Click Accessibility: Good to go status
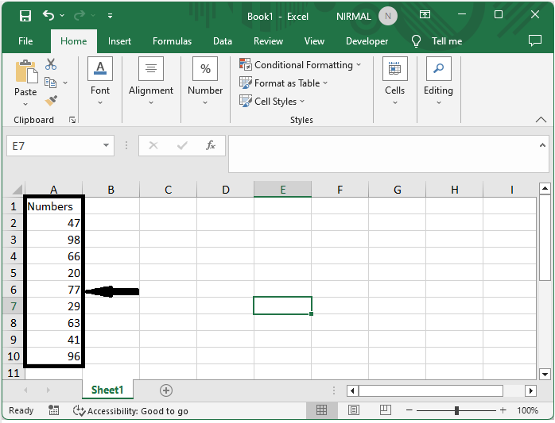The width and height of the screenshot is (555, 423). pyautogui.click(x=130, y=411)
